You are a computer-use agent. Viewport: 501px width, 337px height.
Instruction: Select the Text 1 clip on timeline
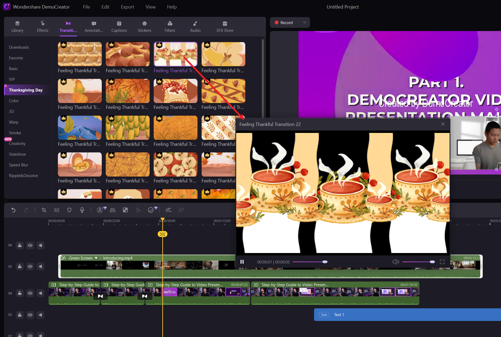click(407, 315)
